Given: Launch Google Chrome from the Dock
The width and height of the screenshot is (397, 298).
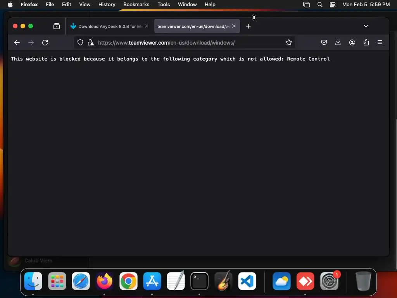Looking at the screenshot, I should click(128, 281).
